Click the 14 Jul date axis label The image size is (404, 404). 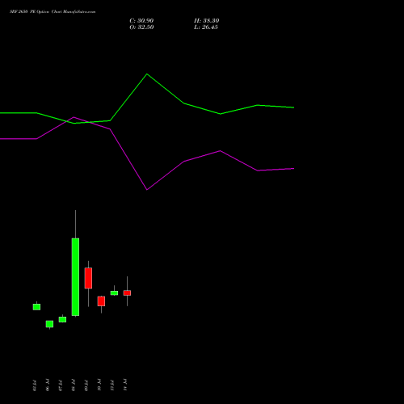(125, 385)
